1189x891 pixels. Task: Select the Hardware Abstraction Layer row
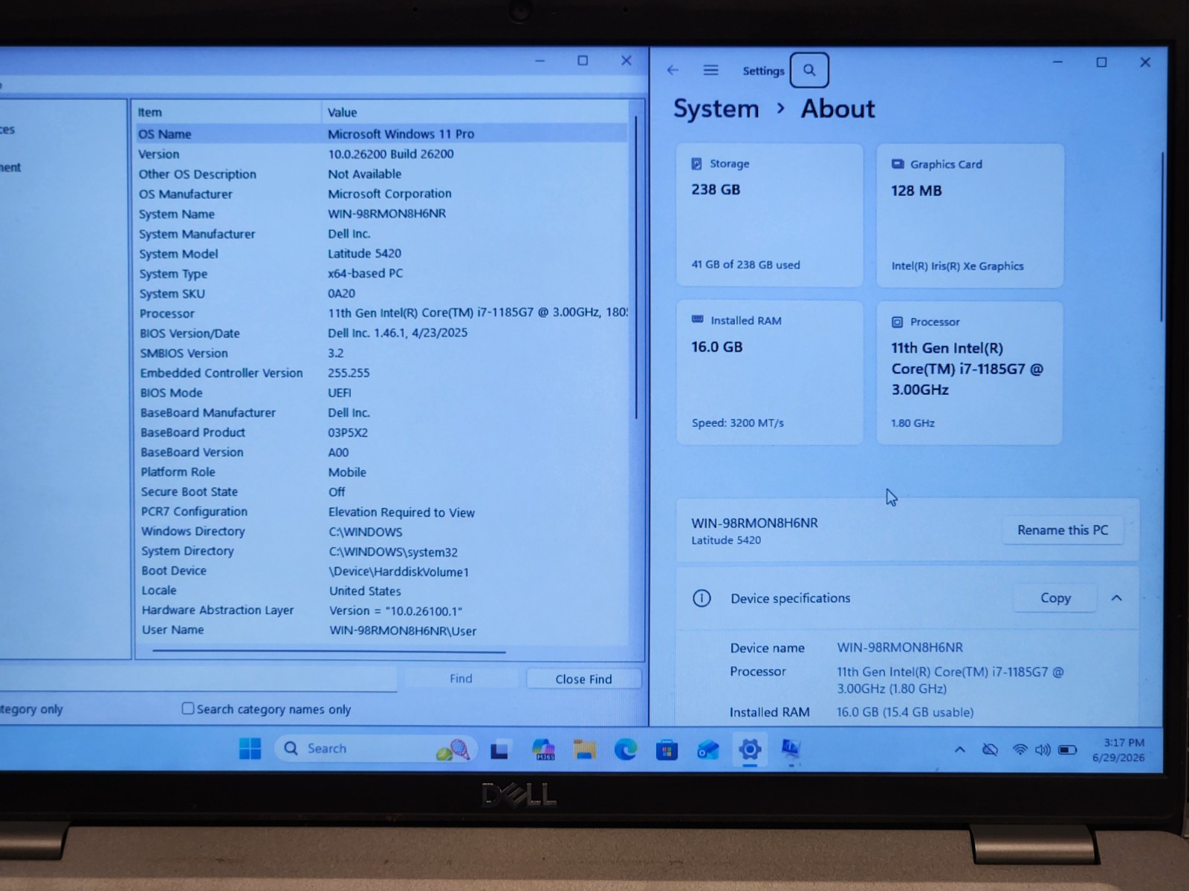pyautogui.click(x=383, y=610)
